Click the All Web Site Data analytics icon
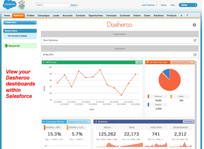This screenshot has height=149, width=204. pos(147,62)
